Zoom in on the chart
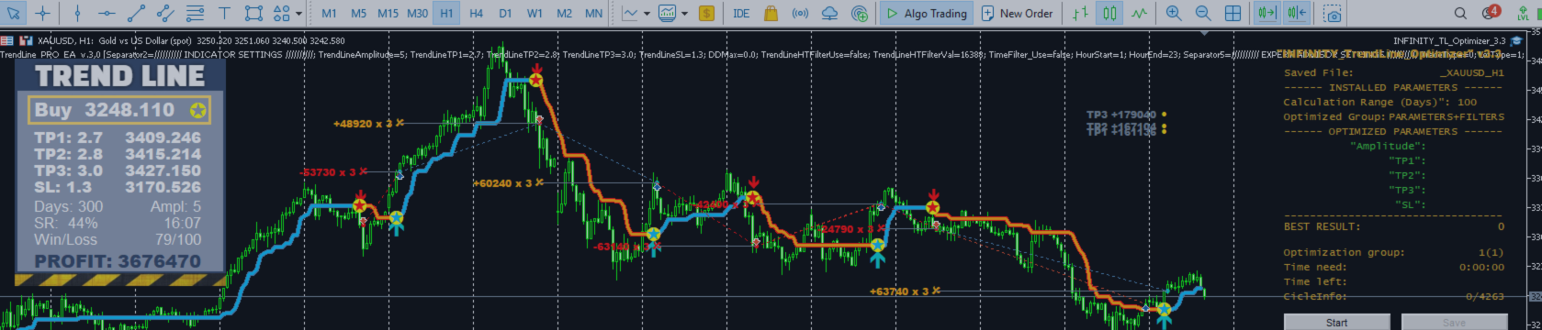The image size is (1542, 330). (x=1174, y=14)
